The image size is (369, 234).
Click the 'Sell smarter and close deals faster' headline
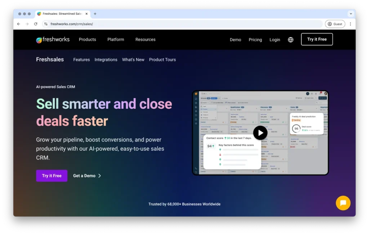pyautogui.click(x=104, y=112)
